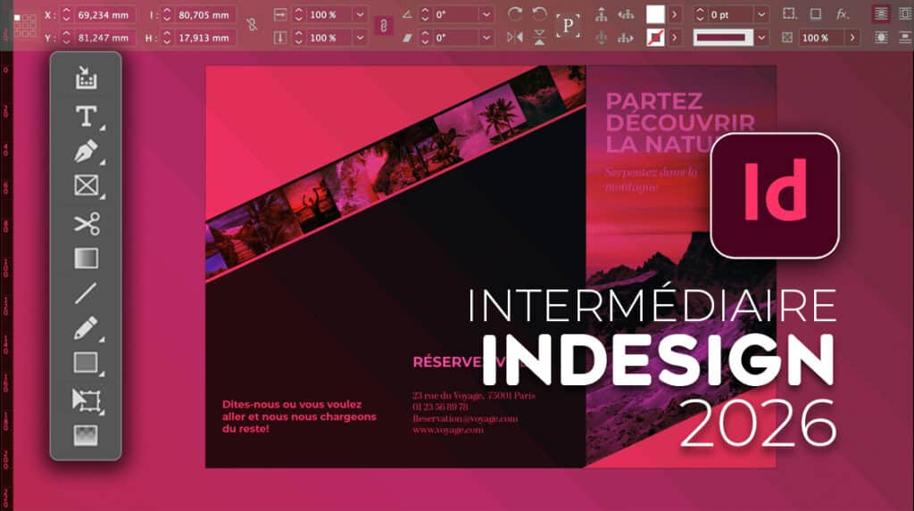Toggle Constrain Proportions for scaling link
Image resolution: width=914 pixels, height=511 pixels.
point(383,26)
